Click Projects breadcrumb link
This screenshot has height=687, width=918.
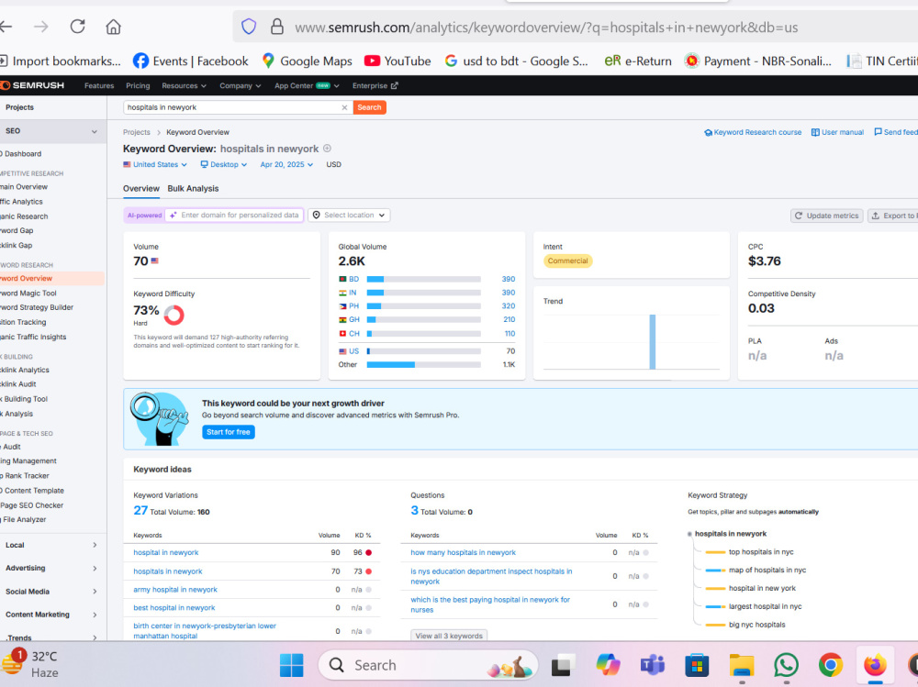137,132
